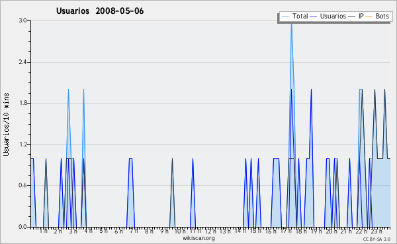Screen dimensions: 397x244
Task: Click the y-axis value 2.4
Action: (x=22, y=62)
